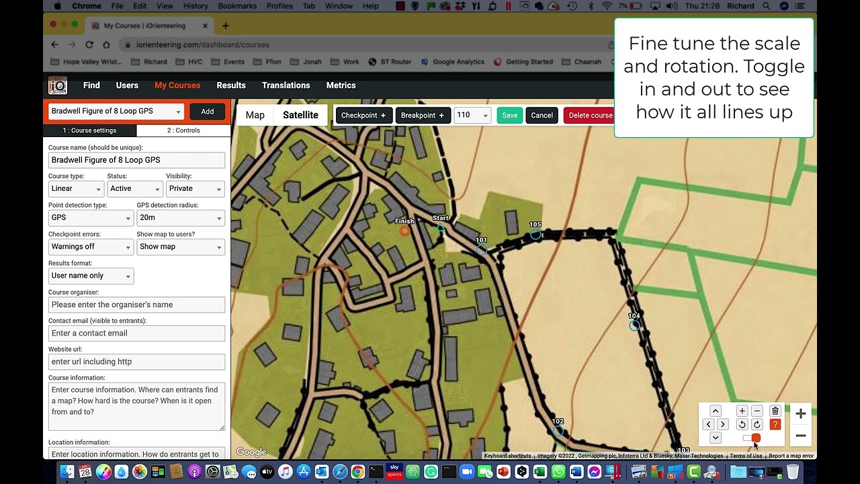Select checkpoint 104 marker on map

pyautogui.click(x=634, y=325)
